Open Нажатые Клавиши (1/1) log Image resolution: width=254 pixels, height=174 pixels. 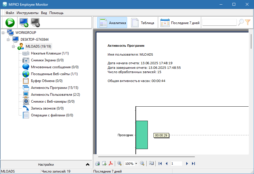(x=50, y=53)
